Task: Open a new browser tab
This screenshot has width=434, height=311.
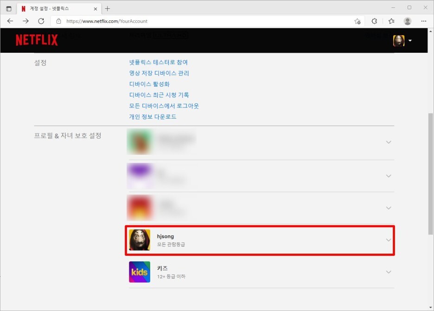Action: [x=108, y=9]
